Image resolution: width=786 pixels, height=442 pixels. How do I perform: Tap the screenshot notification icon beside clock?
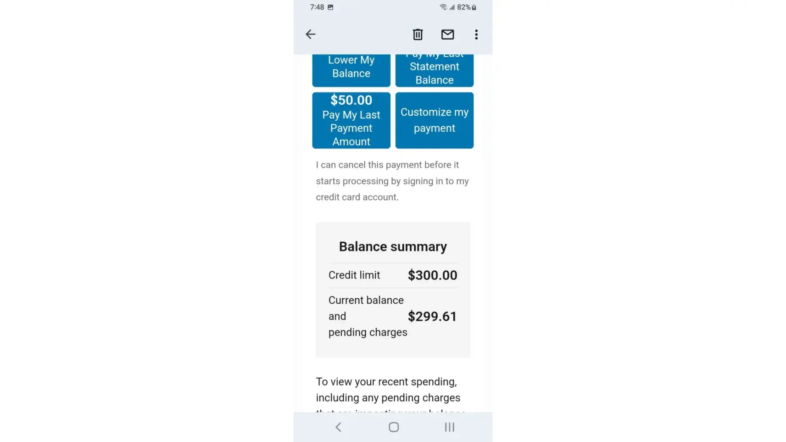click(x=330, y=7)
